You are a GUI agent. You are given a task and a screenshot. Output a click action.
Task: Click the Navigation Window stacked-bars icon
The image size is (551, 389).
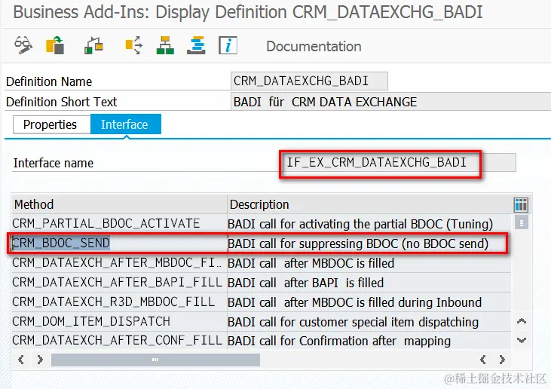196,45
